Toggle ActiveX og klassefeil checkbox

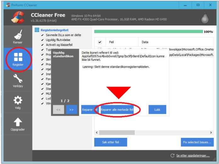(x=42, y=45)
